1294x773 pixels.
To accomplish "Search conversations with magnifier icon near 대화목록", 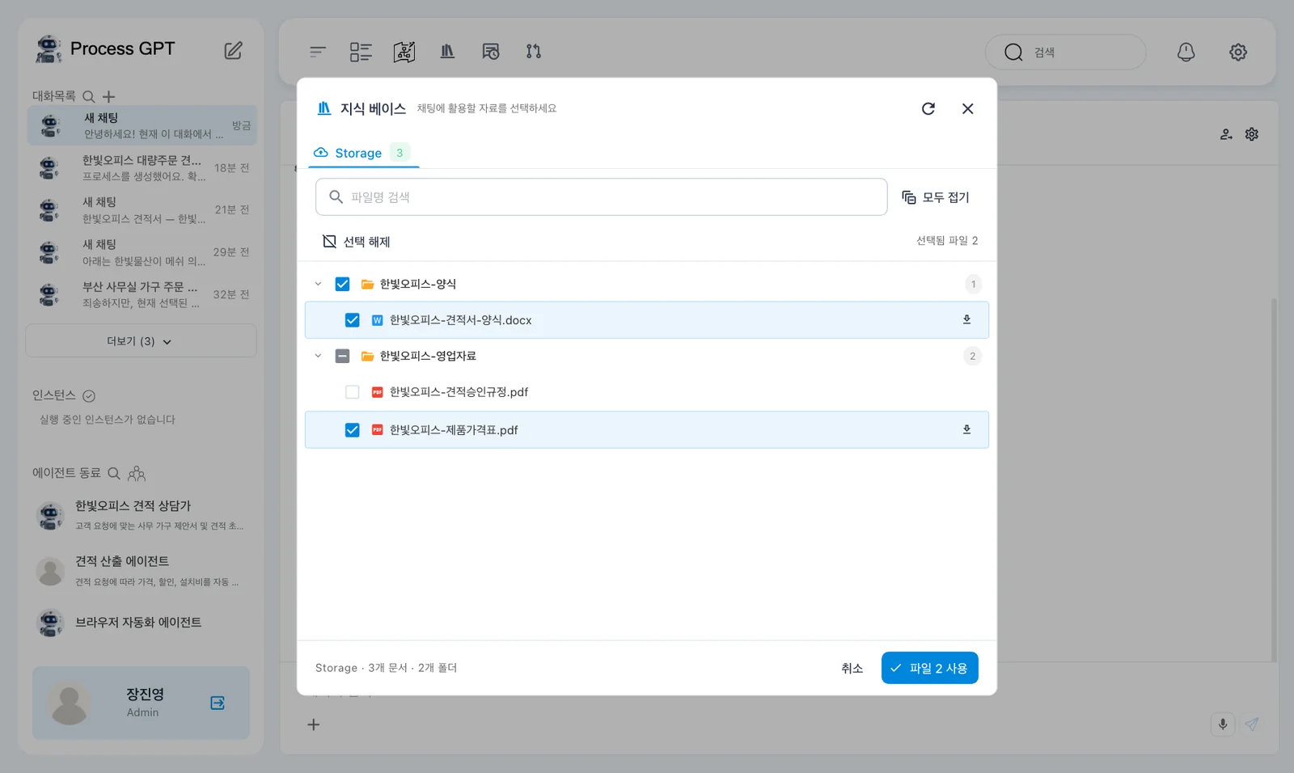I will pos(89,96).
